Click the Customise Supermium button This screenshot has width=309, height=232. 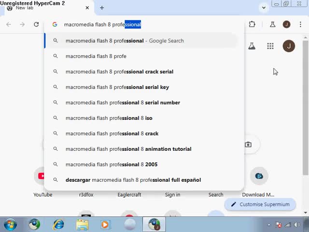260,204
